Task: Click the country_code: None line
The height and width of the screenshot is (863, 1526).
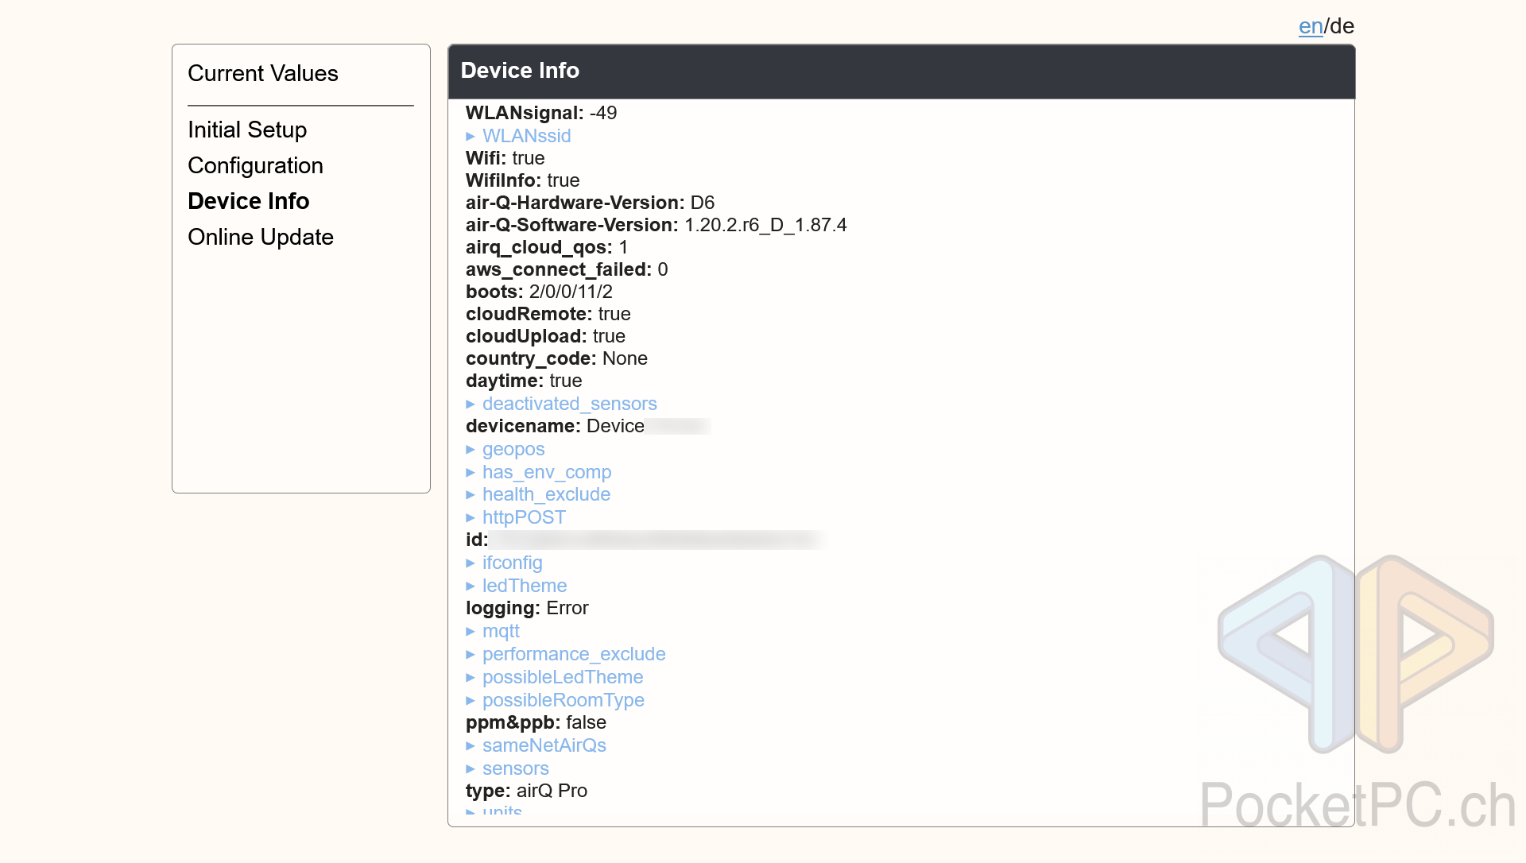Action: [556, 358]
